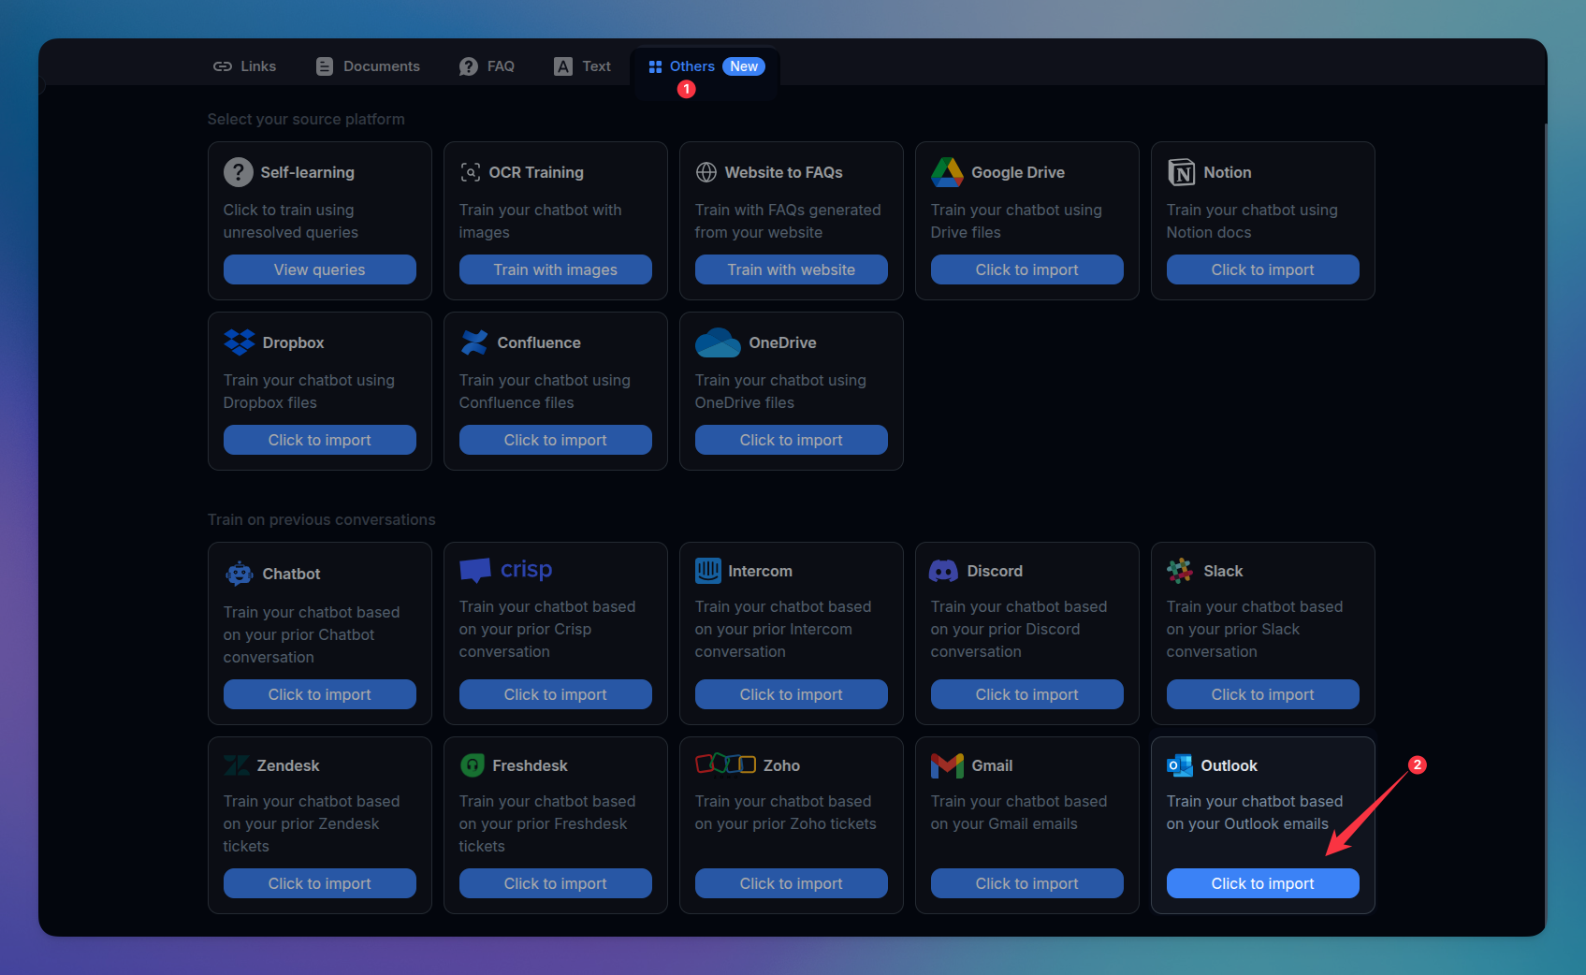Import from Outlook emails

[1262, 883]
